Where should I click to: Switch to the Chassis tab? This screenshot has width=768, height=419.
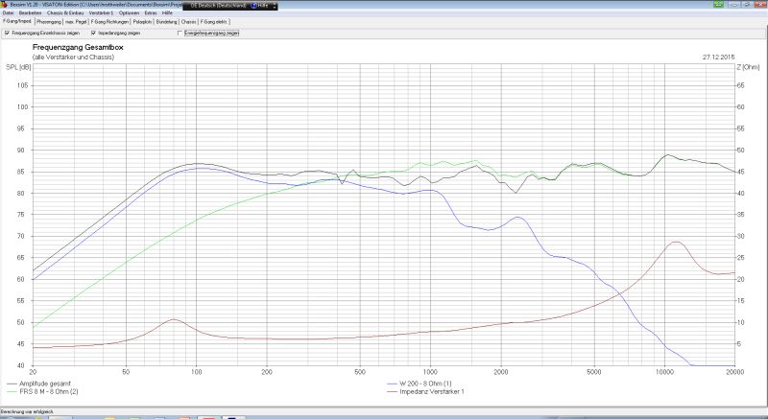point(189,20)
